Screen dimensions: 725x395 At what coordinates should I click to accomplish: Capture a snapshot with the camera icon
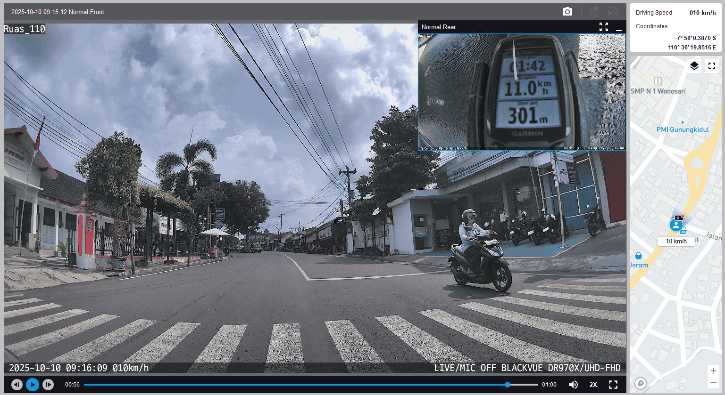[x=567, y=12]
